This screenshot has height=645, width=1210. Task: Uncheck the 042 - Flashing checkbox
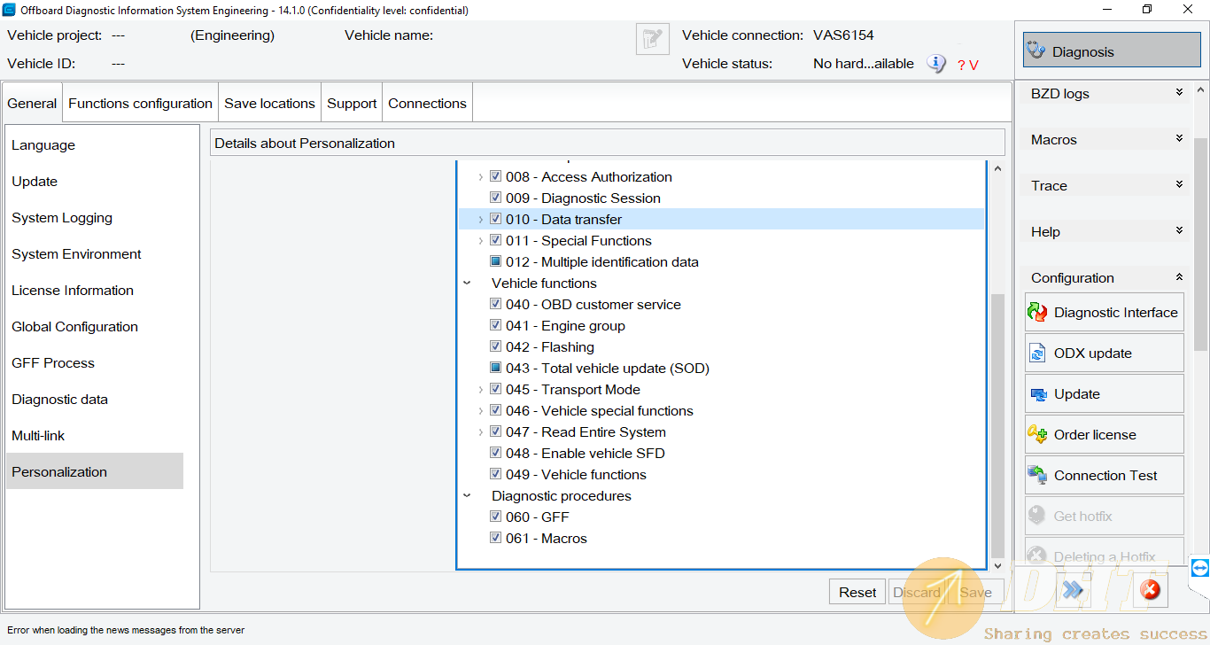[496, 347]
